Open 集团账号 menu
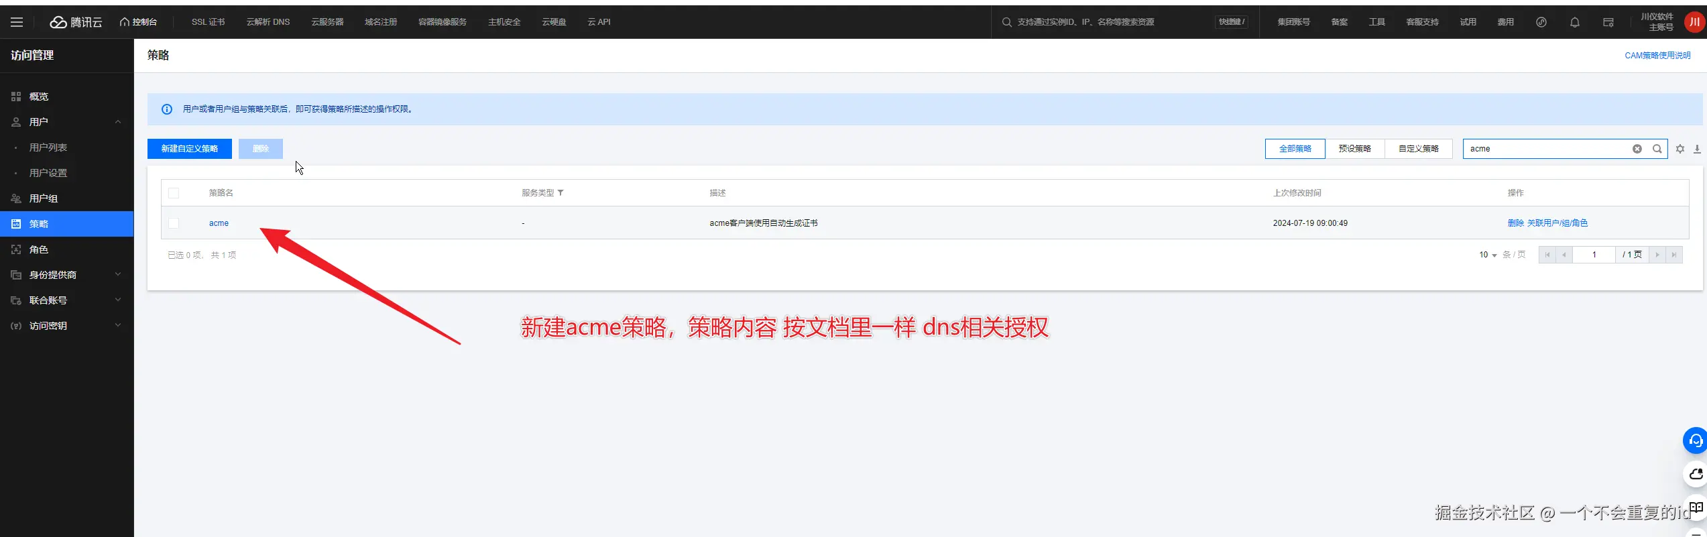 (x=1293, y=22)
